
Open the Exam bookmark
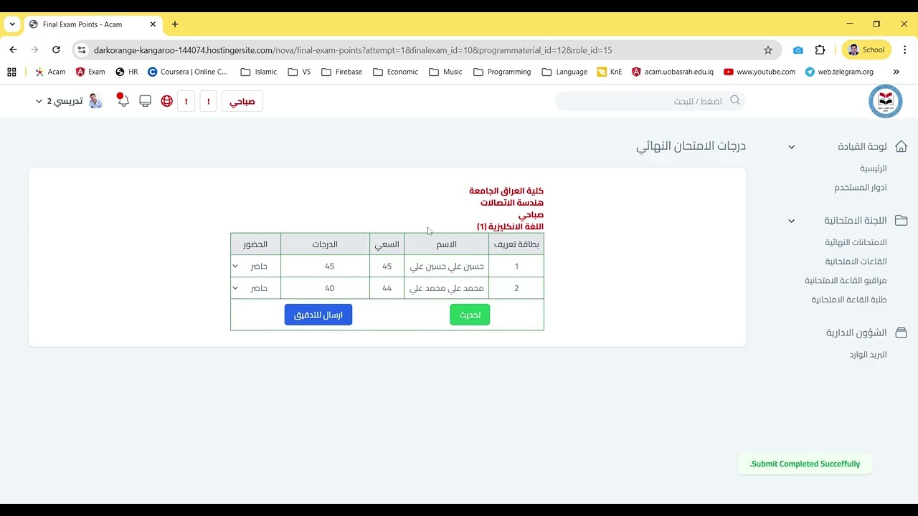pyautogui.click(x=90, y=72)
